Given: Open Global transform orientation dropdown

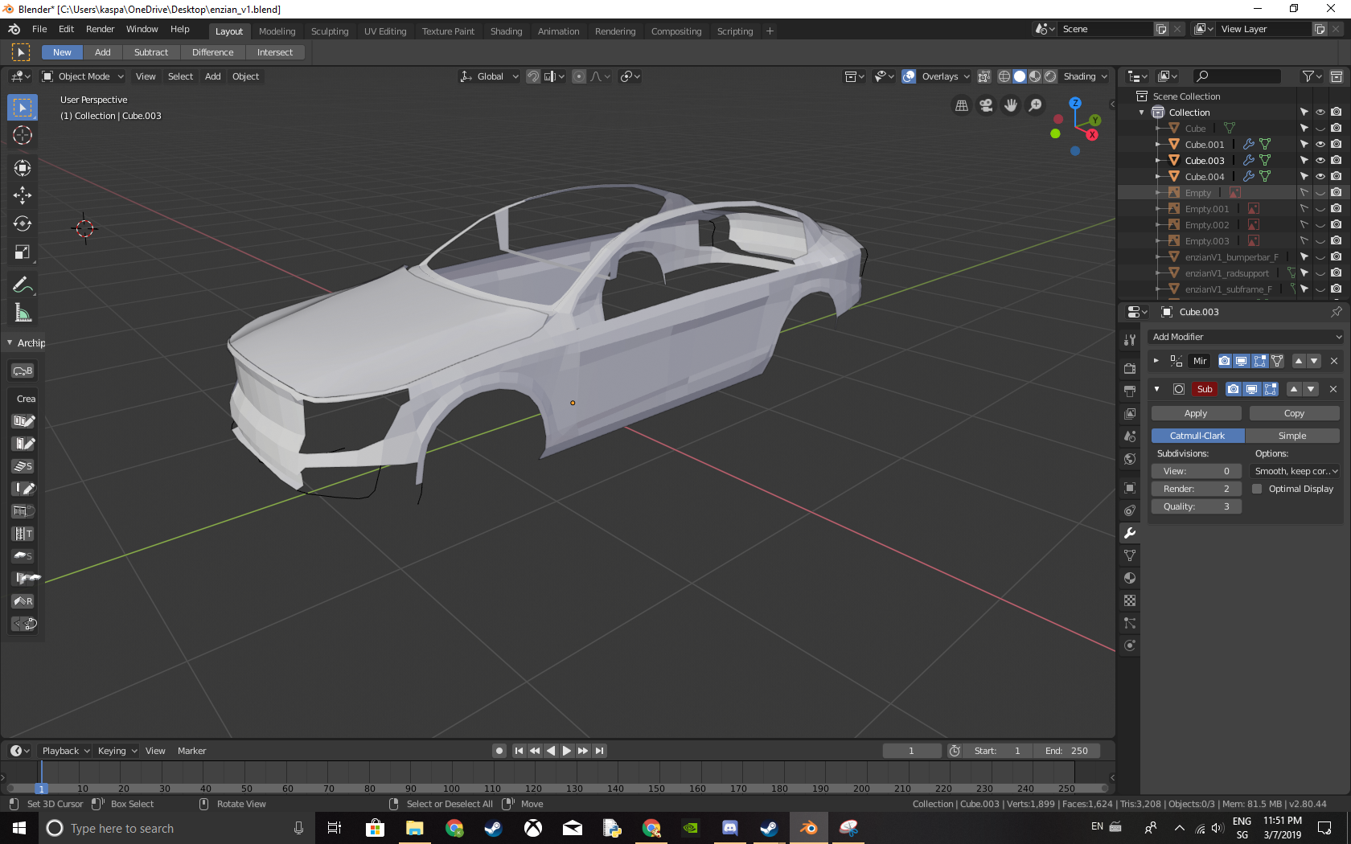Looking at the screenshot, I should pos(489,76).
